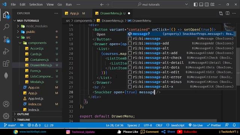Toggle the bottom panel layout icon

(x=201, y=4)
